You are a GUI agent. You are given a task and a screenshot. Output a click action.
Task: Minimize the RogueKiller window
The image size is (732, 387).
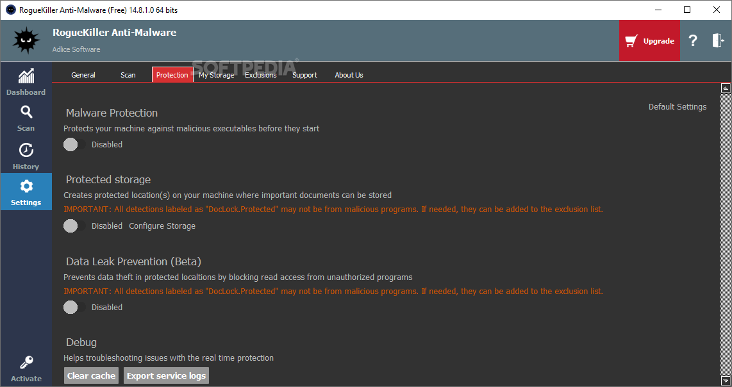[658, 10]
